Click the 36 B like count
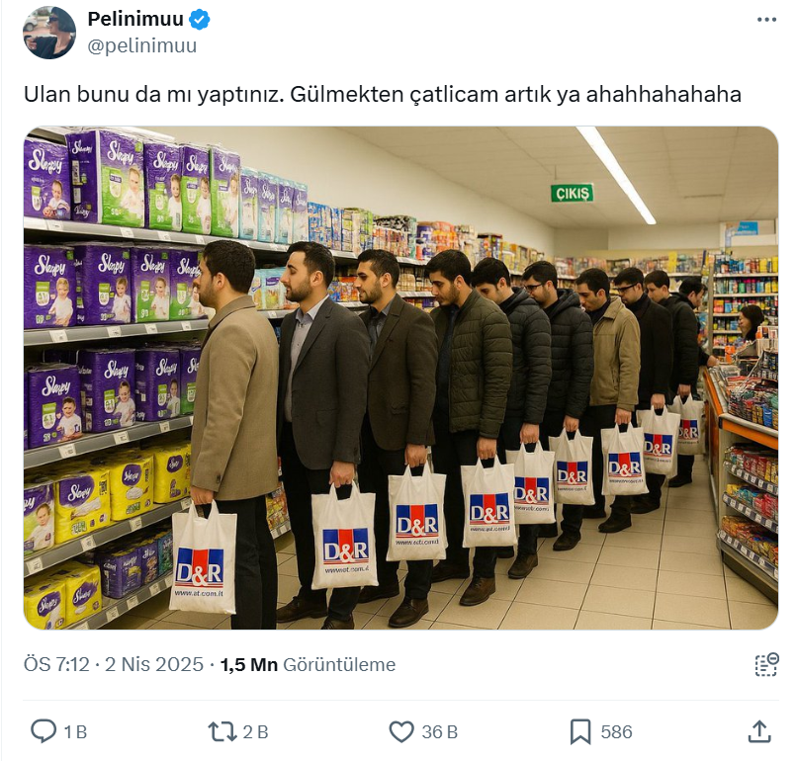Screen dimensions: 797x761 440,732
